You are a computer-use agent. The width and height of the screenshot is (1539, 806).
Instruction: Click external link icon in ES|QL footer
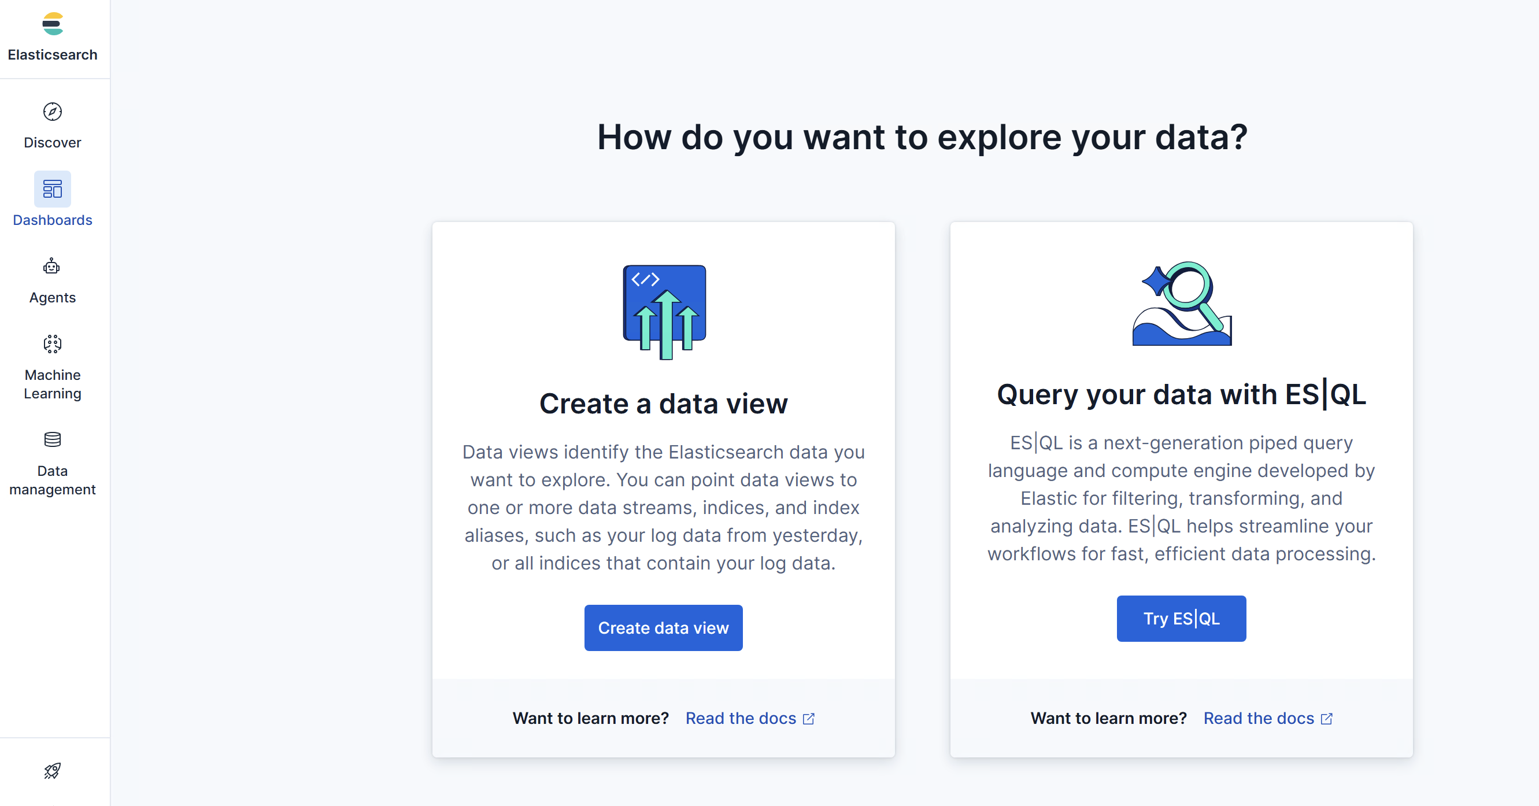1327,719
